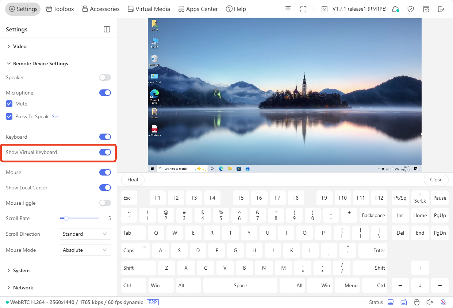Expand the Video settings section
Image resolution: width=453 pixels, height=308 pixels.
(19, 46)
